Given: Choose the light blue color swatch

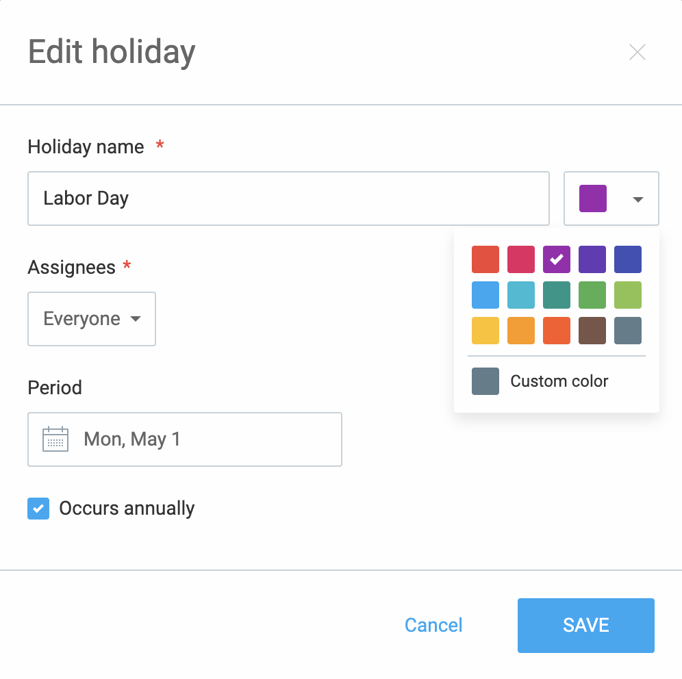Looking at the screenshot, I should 485,295.
